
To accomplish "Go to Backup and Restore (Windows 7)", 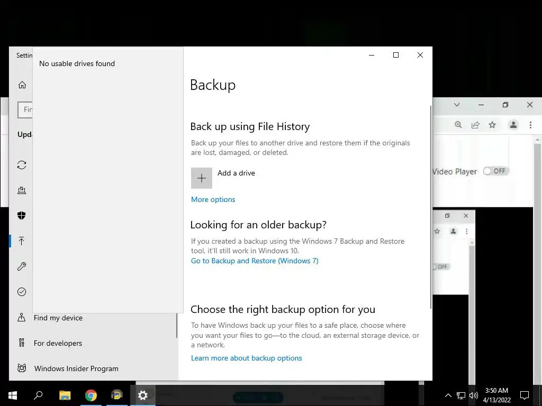I will coord(255,261).
